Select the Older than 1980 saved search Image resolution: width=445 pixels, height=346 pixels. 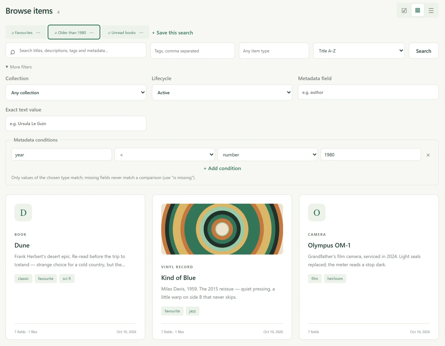tap(70, 33)
